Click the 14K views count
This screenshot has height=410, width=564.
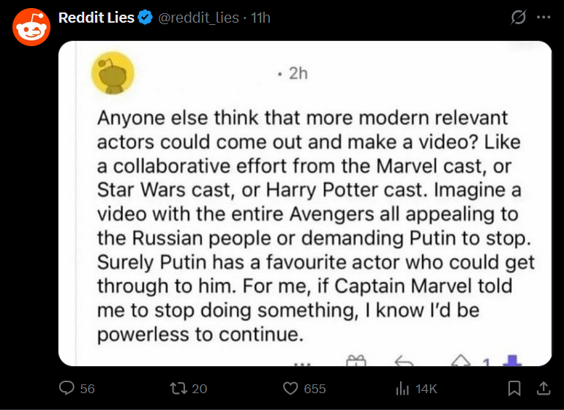(426, 389)
